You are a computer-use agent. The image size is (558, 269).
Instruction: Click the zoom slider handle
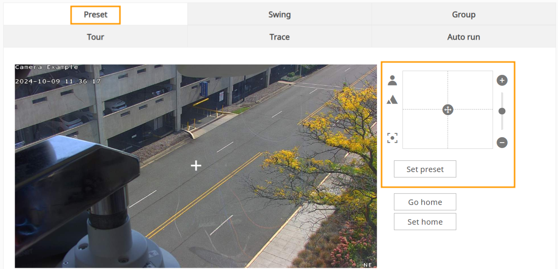pyautogui.click(x=502, y=111)
